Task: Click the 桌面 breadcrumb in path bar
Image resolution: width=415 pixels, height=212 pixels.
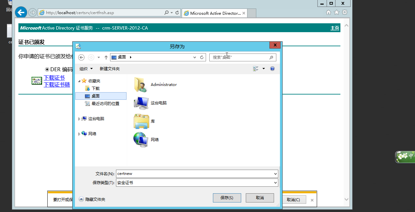Action: (x=122, y=57)
